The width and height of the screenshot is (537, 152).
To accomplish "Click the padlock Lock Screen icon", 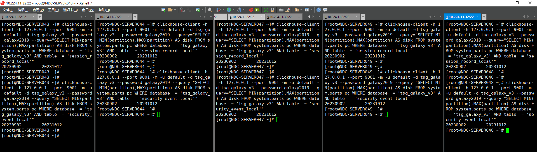I will (273, 10).
